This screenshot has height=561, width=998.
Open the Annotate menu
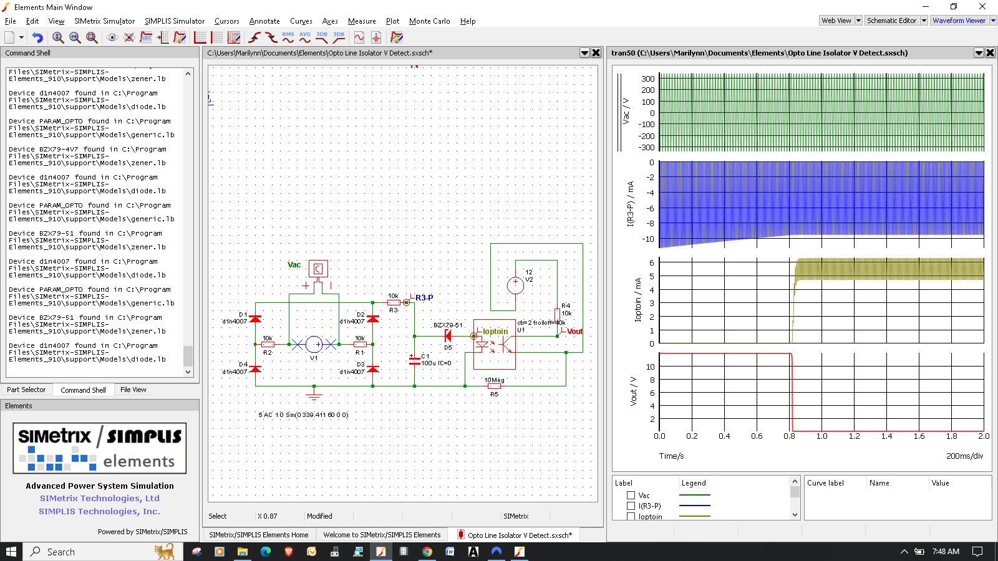tap(264, 21)
